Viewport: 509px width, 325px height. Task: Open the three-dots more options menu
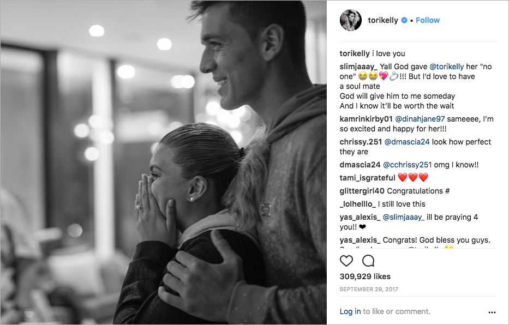492,312
